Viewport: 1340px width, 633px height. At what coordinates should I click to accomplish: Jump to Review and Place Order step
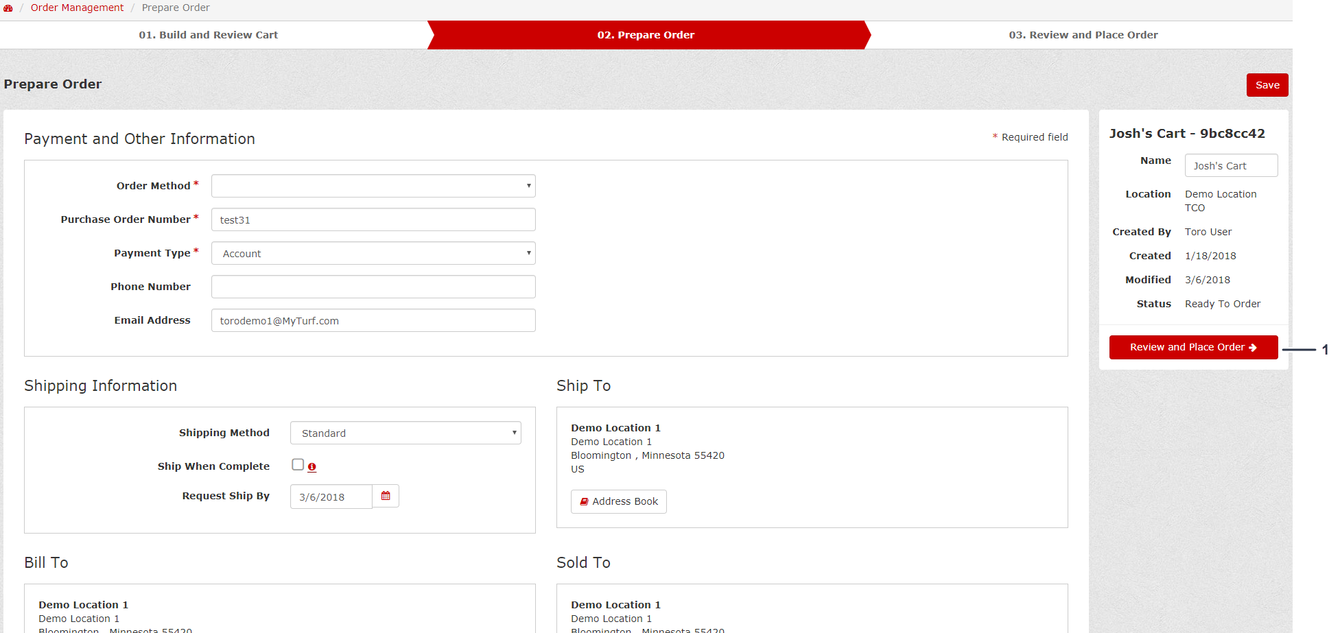(x=1083, y=35)
